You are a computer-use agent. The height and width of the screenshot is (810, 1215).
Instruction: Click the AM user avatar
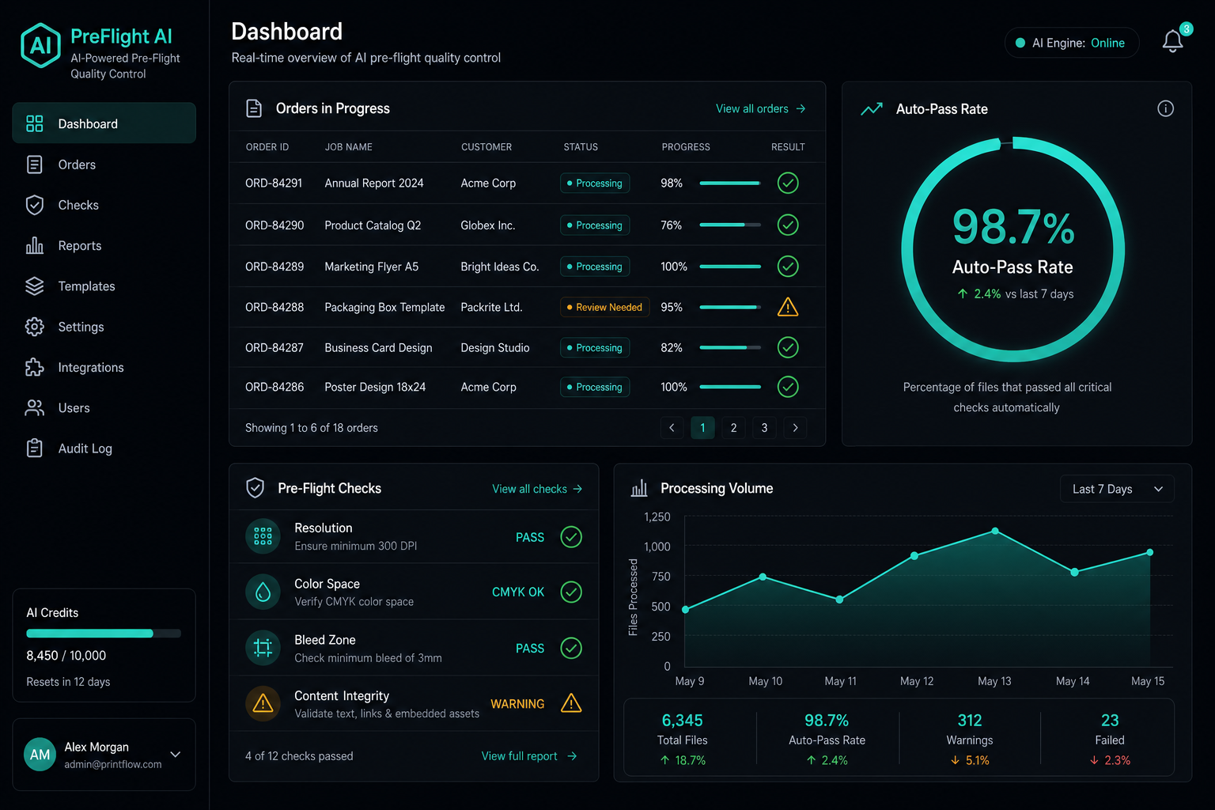(40, 755)
